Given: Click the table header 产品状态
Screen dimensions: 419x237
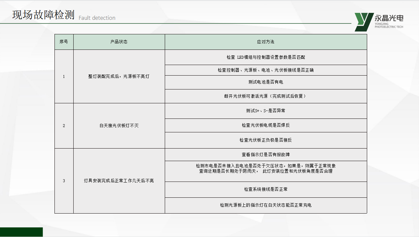Looking at the screenshot, I should pyautogui.click(x=119, y=42).
